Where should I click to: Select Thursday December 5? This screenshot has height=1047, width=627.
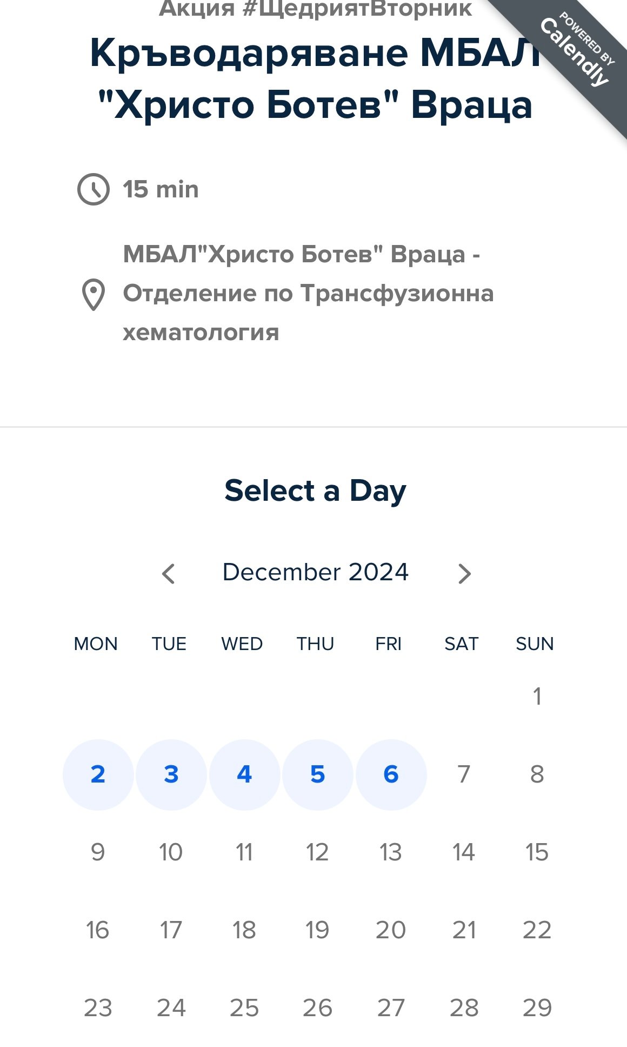(x=318, y=774)
